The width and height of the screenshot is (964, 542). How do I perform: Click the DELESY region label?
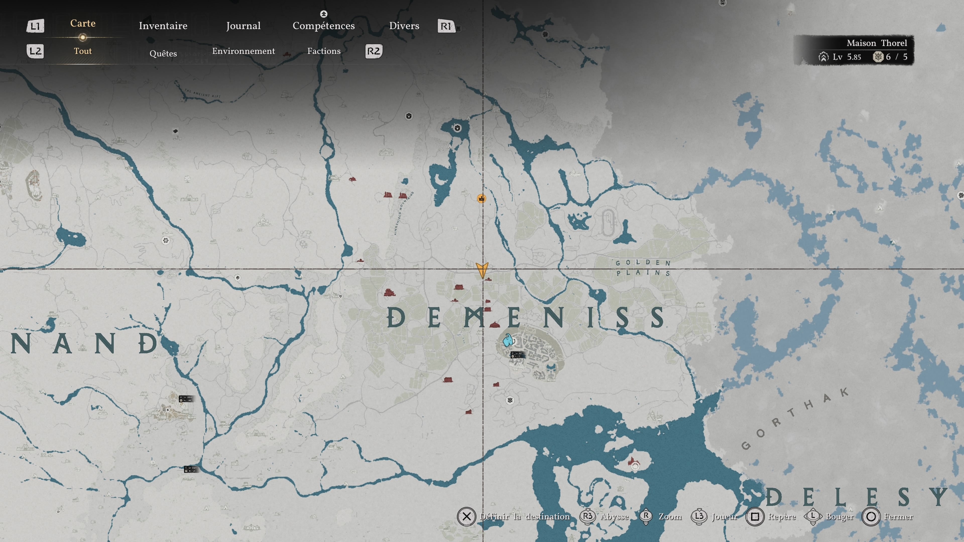857,497
